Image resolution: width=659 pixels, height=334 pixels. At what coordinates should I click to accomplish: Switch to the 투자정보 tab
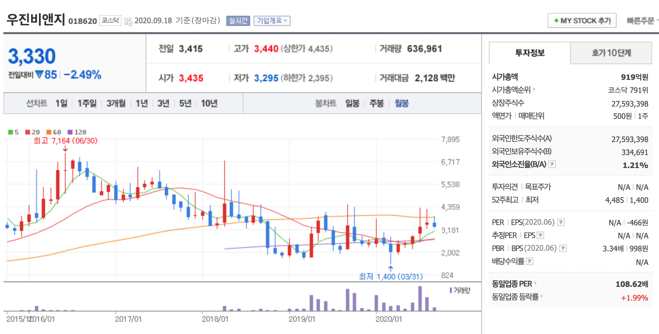pyautogui.click(x=530, y=53)
